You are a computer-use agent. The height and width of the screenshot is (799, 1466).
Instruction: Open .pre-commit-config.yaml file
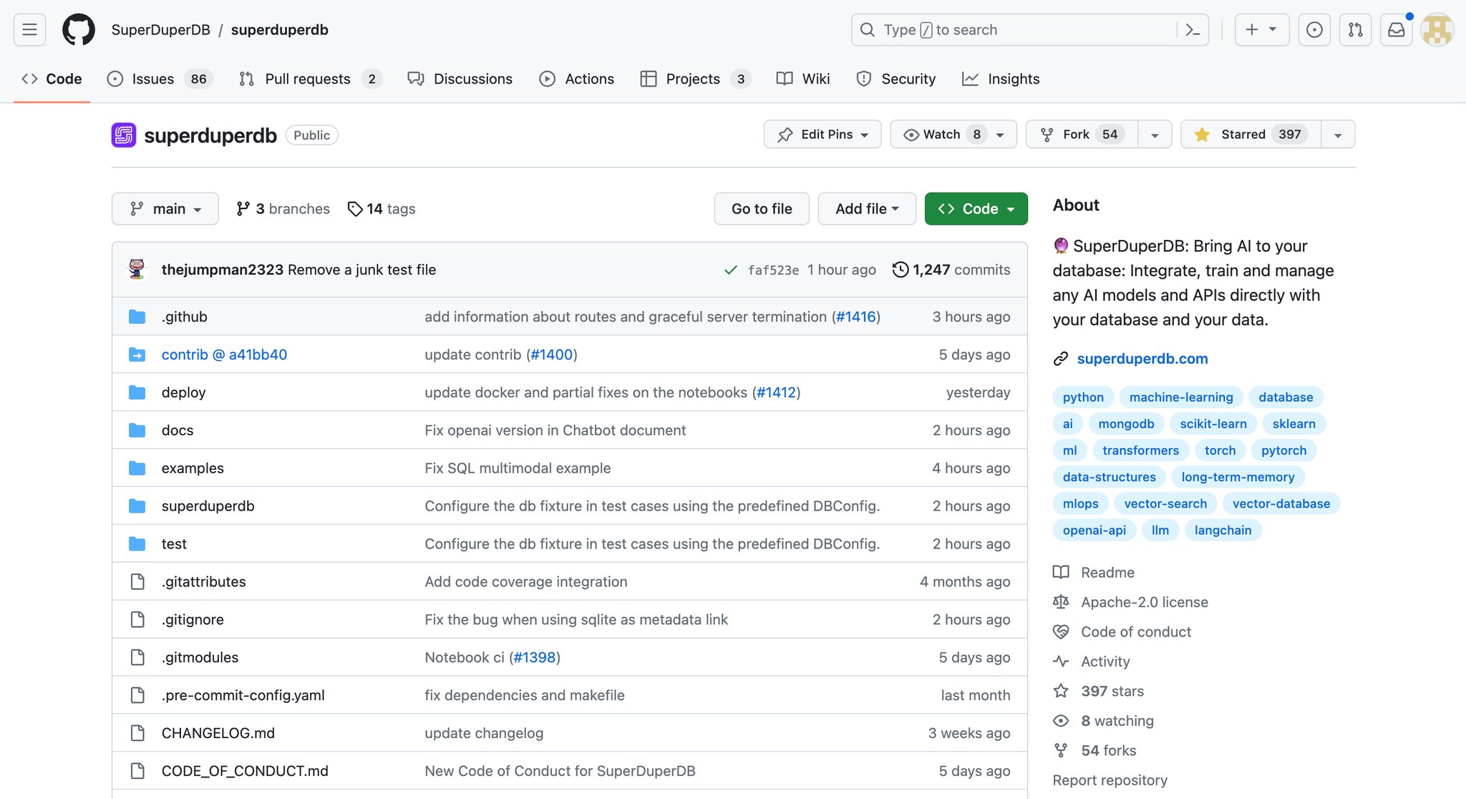click(x=243, y=695)
